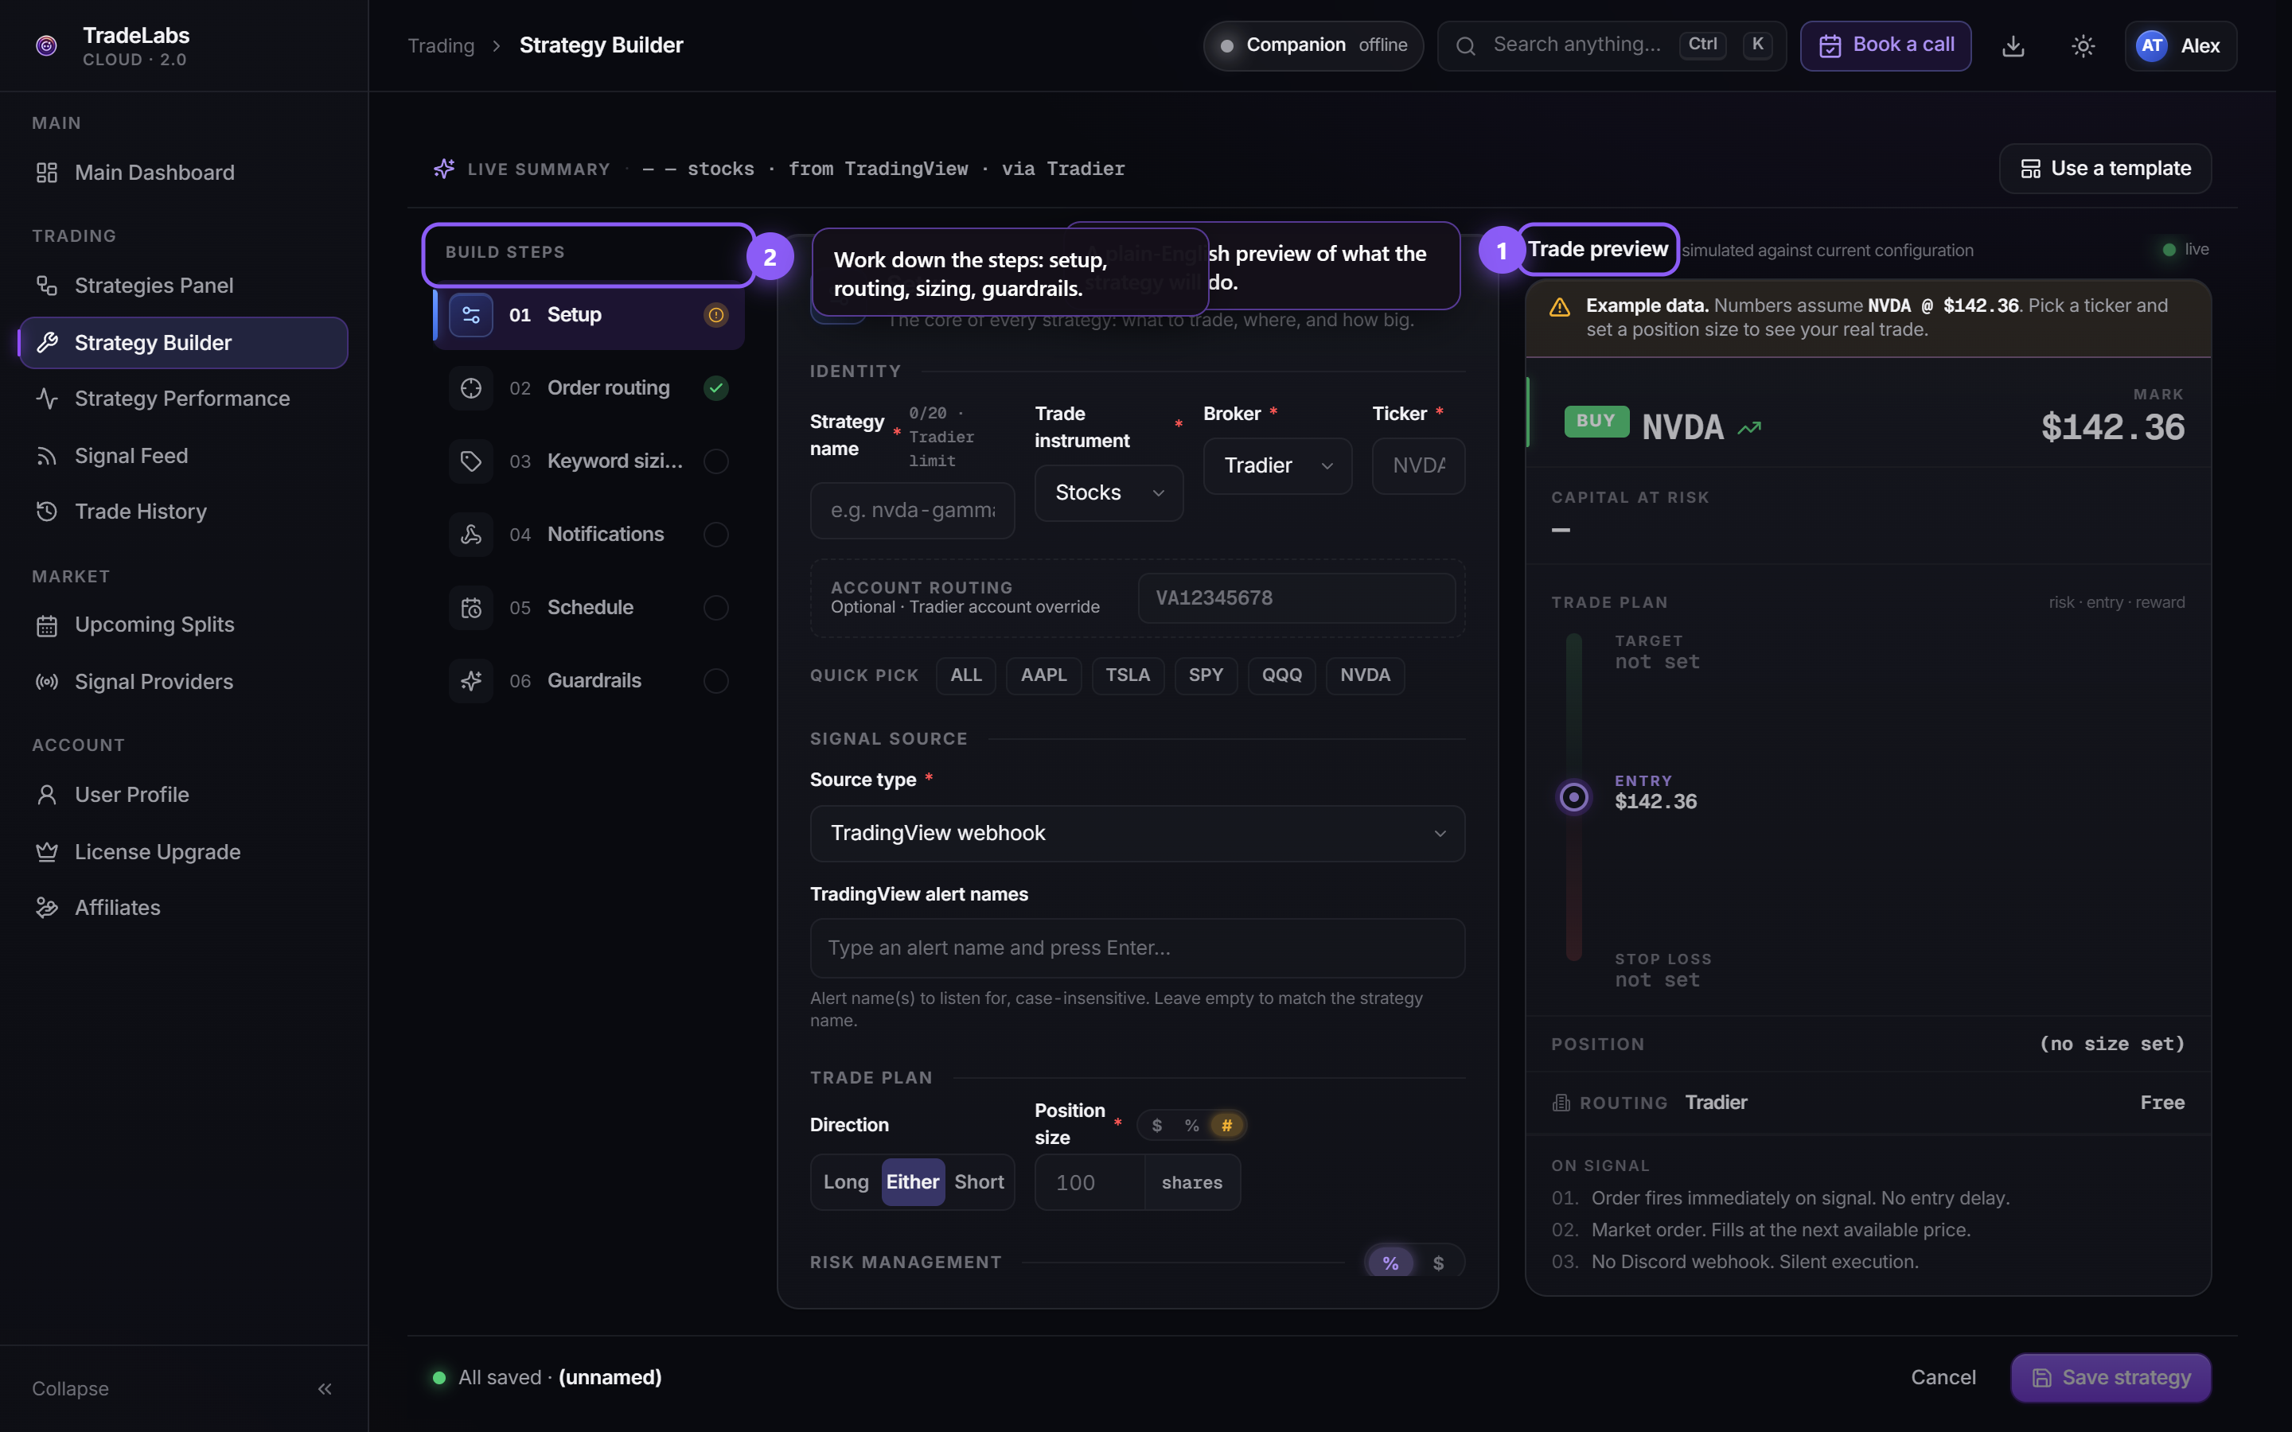Click the Setup sliders icon
2292x1432 pixels.
pyautogui.click(x=470, y=314)
